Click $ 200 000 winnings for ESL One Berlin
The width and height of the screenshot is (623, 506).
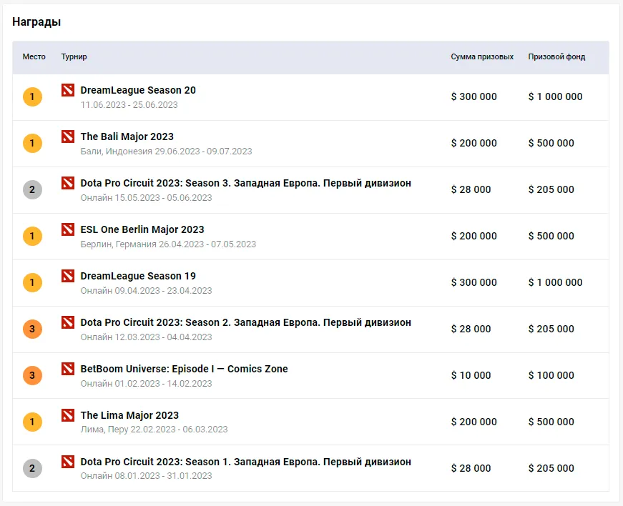point(474,236)
